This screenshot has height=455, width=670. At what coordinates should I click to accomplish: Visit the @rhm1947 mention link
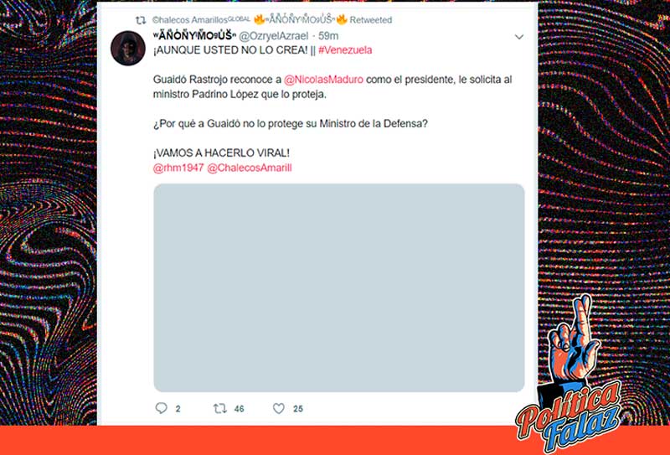click(x=178, y=168)
